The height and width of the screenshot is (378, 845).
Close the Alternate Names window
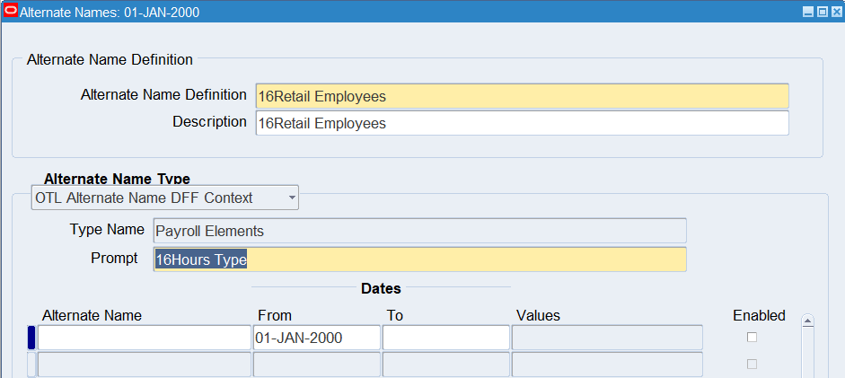[835, 13]
